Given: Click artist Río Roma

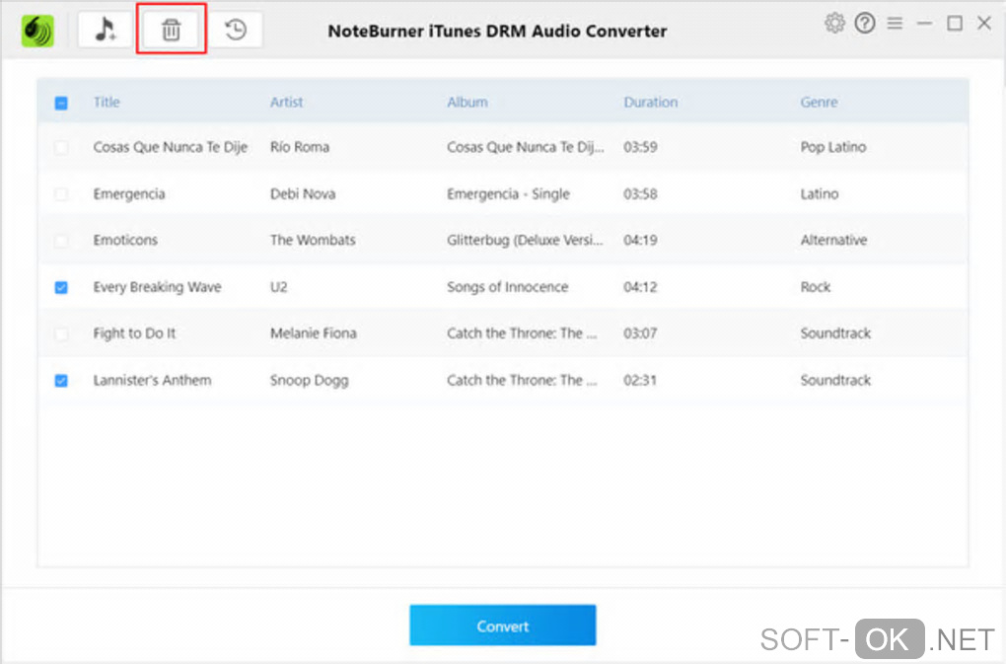Looking at the screenshot, I should point(300,147).
